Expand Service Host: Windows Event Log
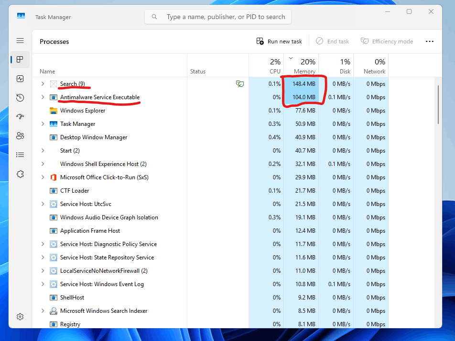Viewport: 455px width, 341px height. tap(43, 284)
